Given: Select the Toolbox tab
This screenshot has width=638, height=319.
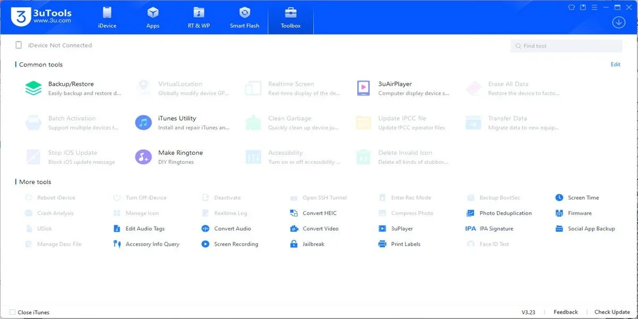Looking at the screenshot, I should pyautogui.click(x=291, y=18).
